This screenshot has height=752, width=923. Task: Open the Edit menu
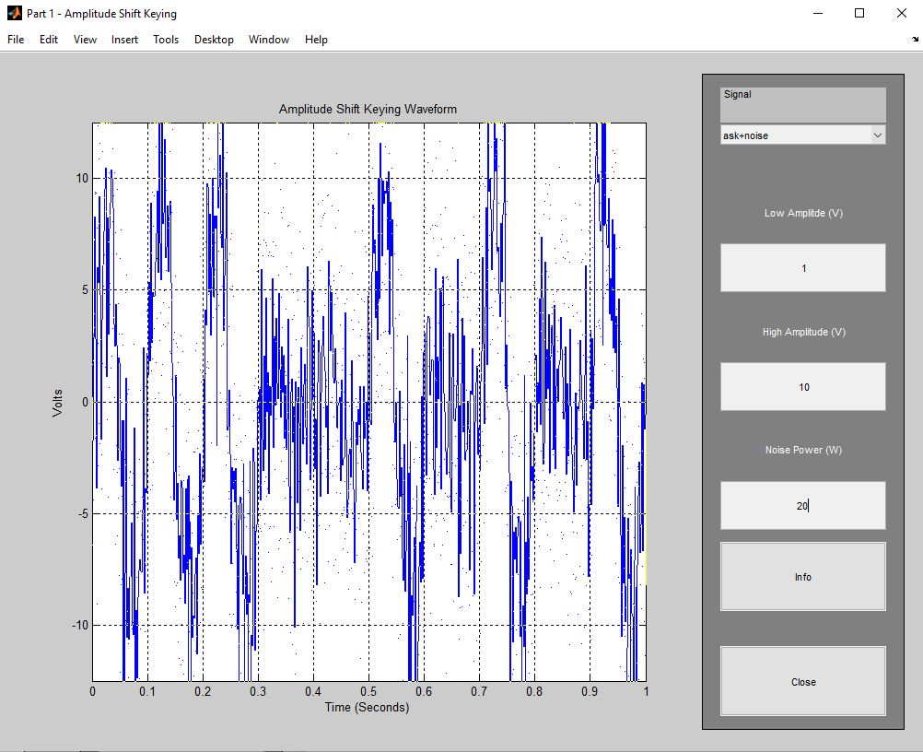[x=48, y=40]
